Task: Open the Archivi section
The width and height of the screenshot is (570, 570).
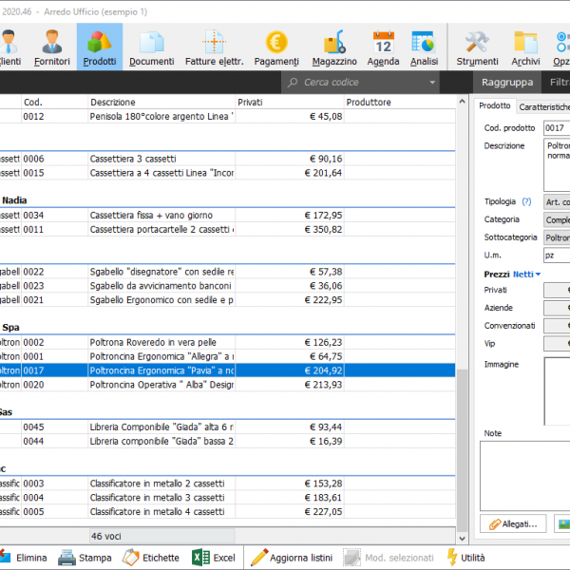Action: 525,47
